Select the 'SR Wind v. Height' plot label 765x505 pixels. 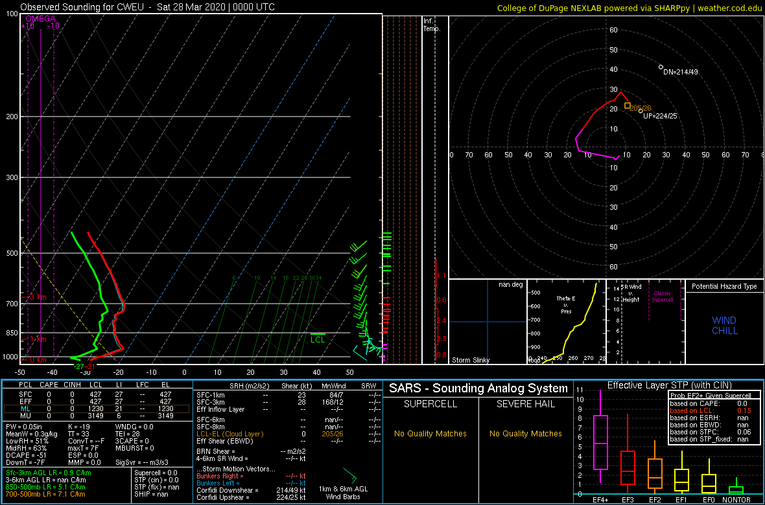[633, 293]
